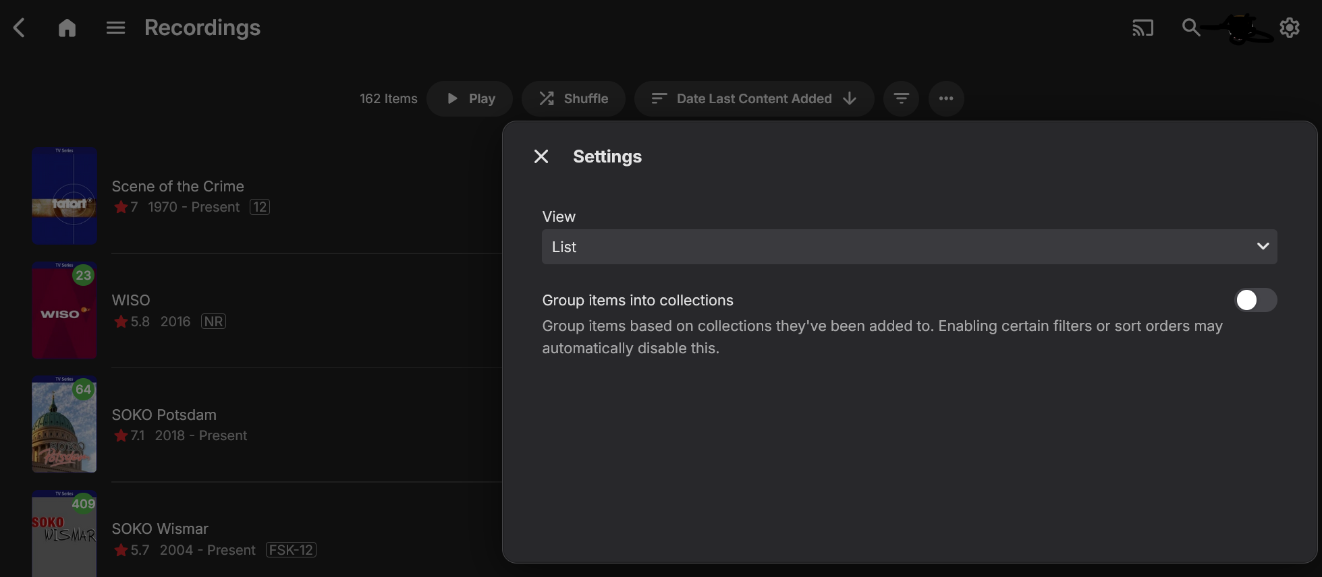
Task: Select the SOKO Potsdam poster thumbnail
Action: tap(64, 425)
